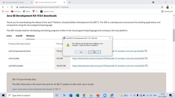175x98 pixels.
Task: Click the Product/file description column header
Action: [19, 44]
